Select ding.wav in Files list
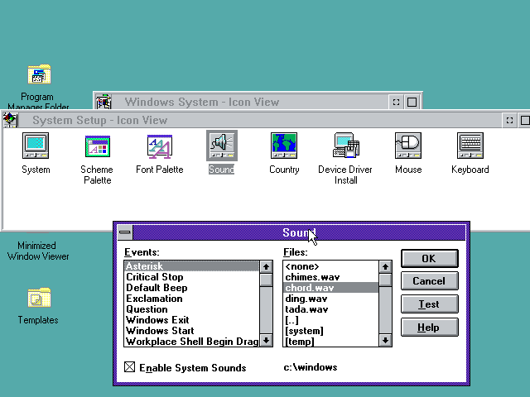 [x=330, y=299]
